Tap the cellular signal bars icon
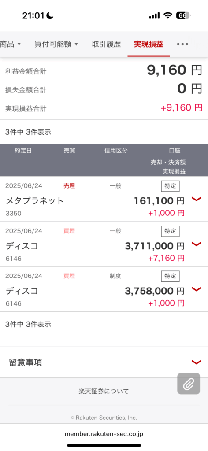 154,16
